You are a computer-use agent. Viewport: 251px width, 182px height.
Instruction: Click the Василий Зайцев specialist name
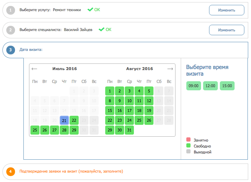78,30
